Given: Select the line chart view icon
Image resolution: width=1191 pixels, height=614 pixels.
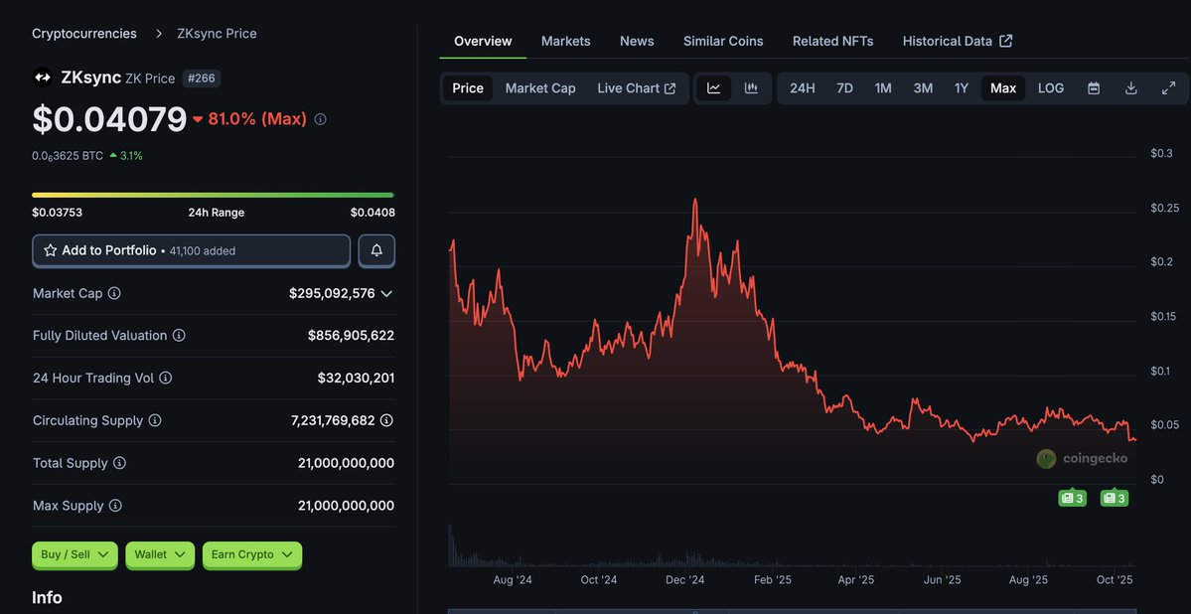Looking at the screenshot, I should click(714, 88).
